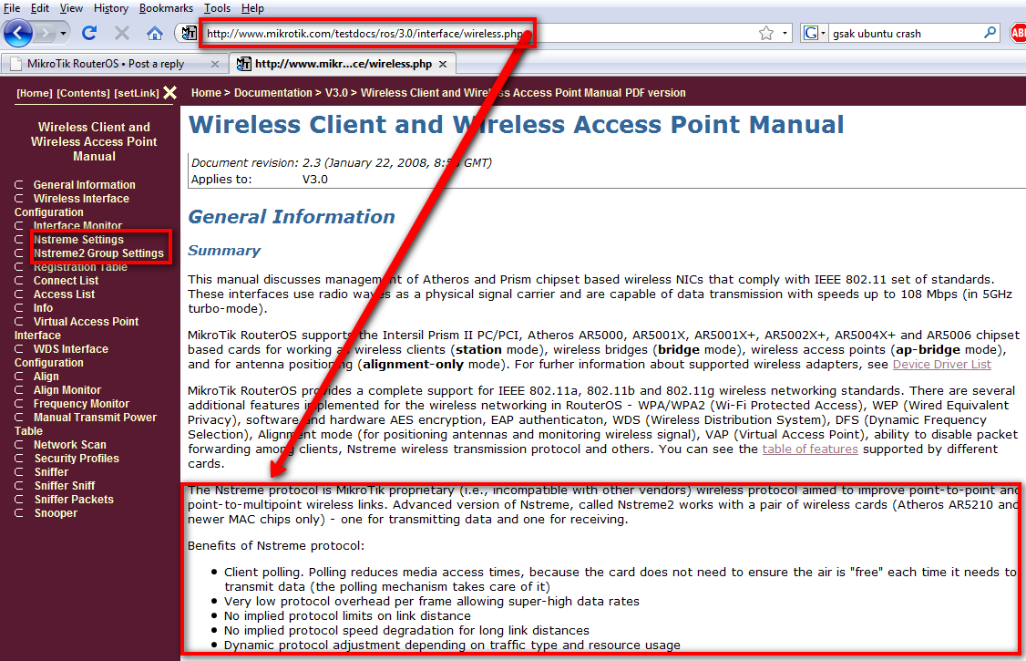Open the 'Connect List' sidebar link
Image resolution: width=1026 pixels, height=661 pixels.
pyautogui.click(x=67, y=281)
